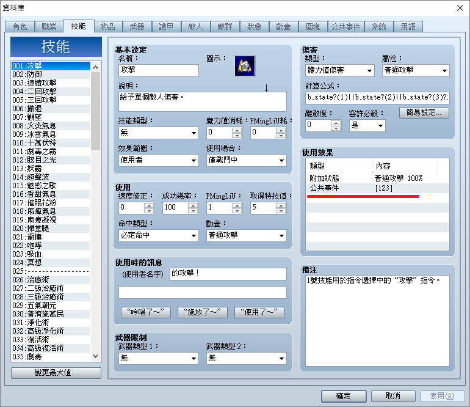The image size is (470, 407).
Task: Switch to the 角色 tab
Action: pos(20,27)
